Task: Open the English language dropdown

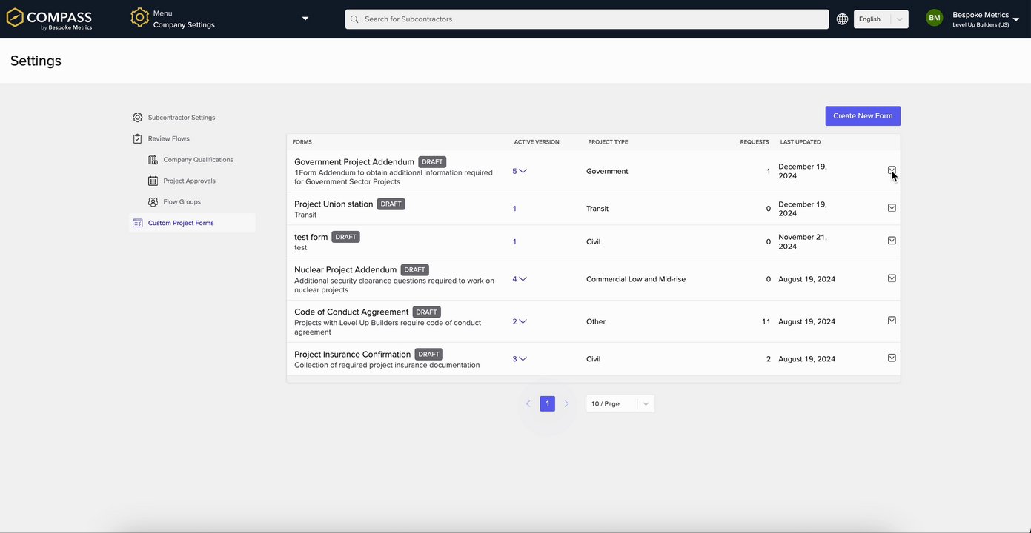Action: click(x=881, y=19)
